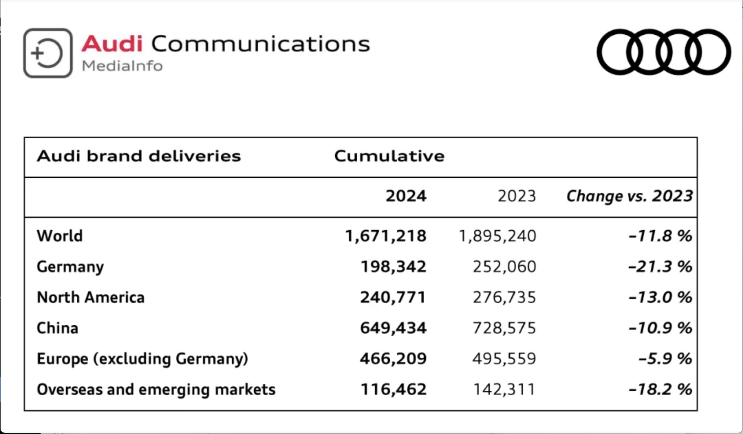Click China 2023 value 728,575

pos(504,328)
